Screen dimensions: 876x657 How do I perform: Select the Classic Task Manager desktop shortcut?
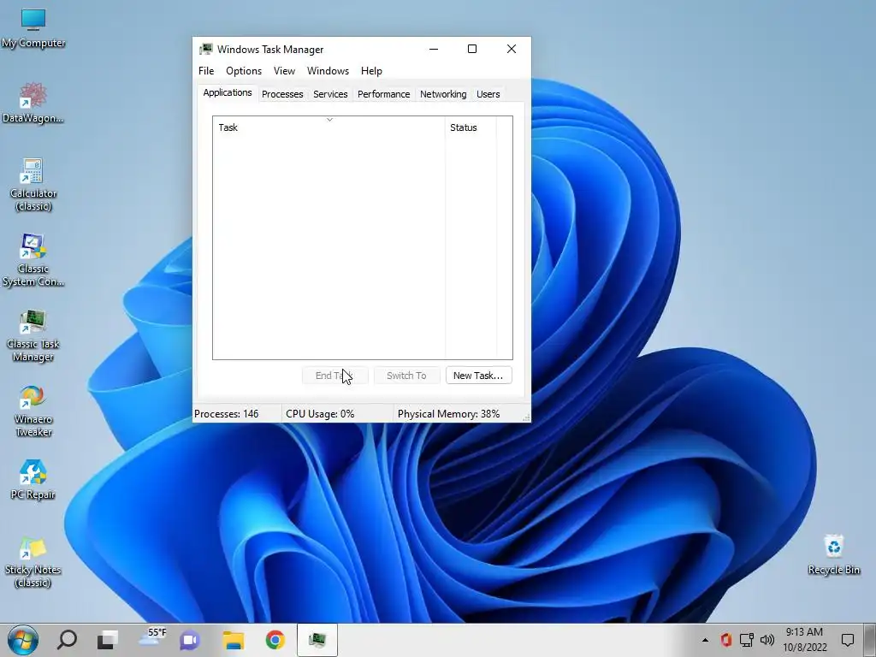(x=33, y=335)
